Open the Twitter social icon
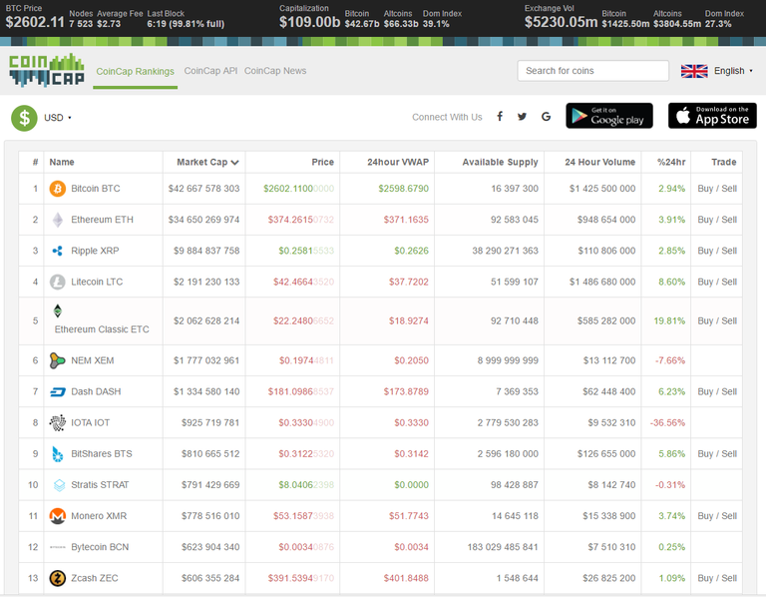Screen dimensions: 766x597 point(523,117)
